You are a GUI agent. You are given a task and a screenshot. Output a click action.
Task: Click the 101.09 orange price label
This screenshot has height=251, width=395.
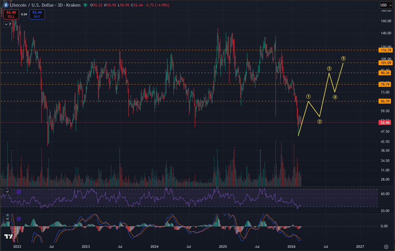point(385,63)
